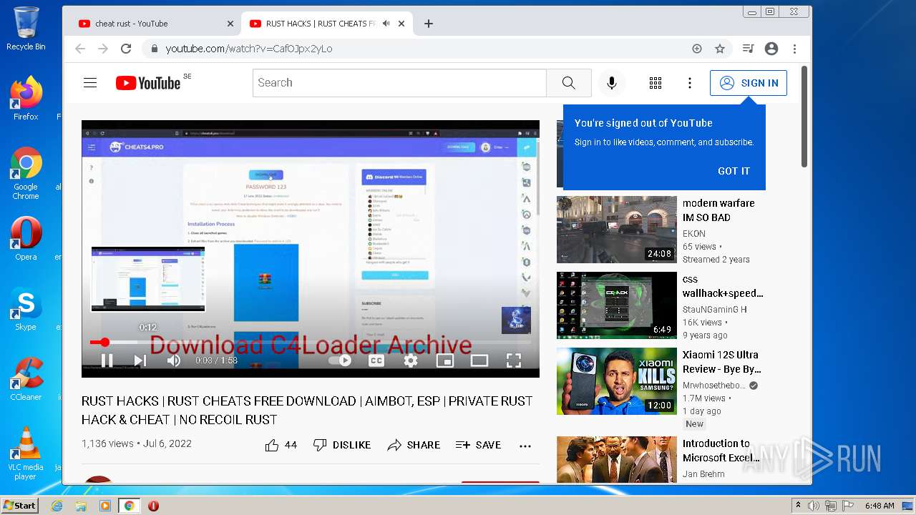The image size is (916, 515).
Task: Share the video using SHARE
Action: (414, 445)
